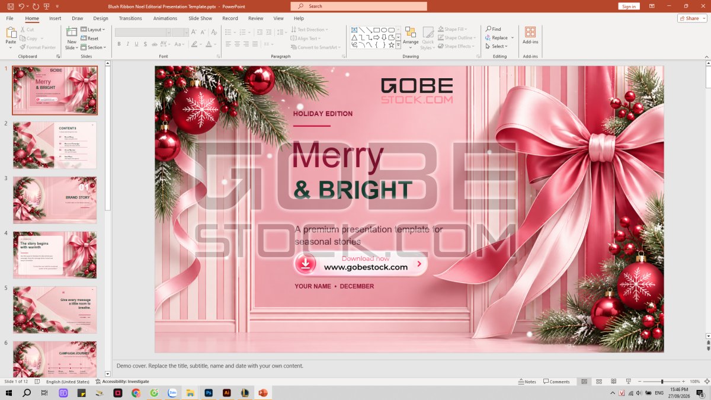Open the Layout dropdown
This screenshot has width=711, height=400.
click(x=93, y=30)
